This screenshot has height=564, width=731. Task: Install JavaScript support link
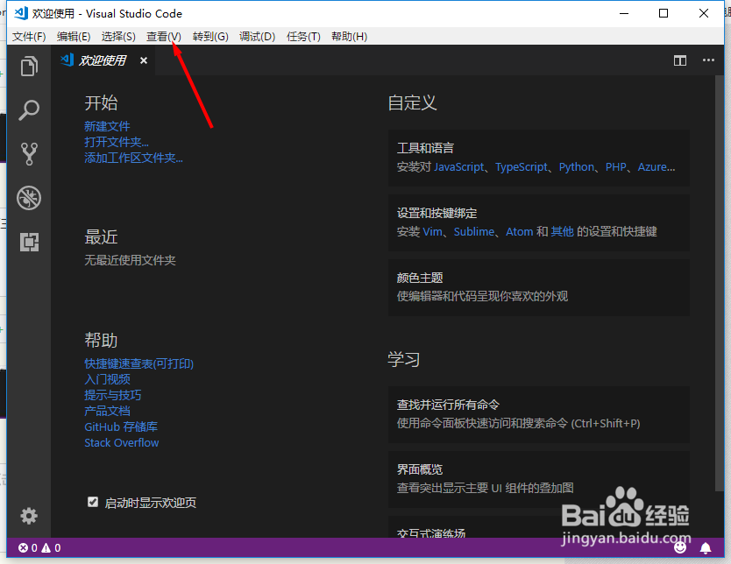pyautogui.click(x=459, y=166)
